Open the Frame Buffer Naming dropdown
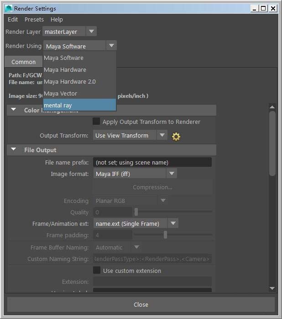Viewport: 282px width, 319px height. 117,247
